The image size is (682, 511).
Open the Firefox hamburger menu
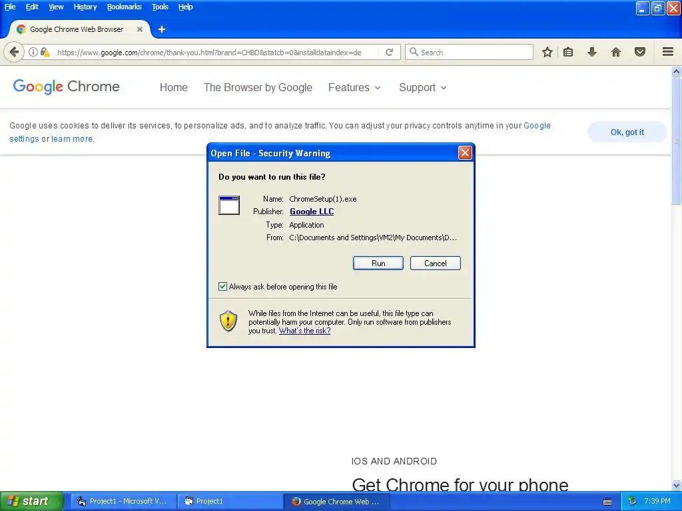[x=668, y=52]
